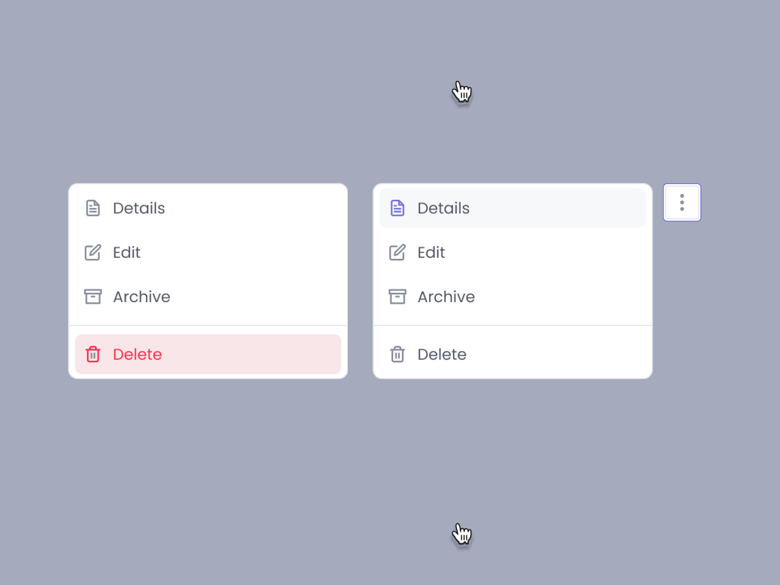Click Edit in the right dropdown
Screen dimensions: 780x585
pyautogui.click(x=431, y=253)
